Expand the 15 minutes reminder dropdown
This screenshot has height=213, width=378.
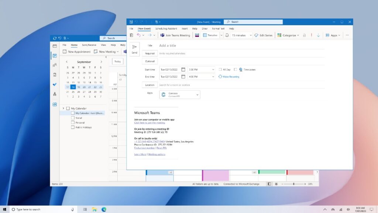click(x=251, y=35)
